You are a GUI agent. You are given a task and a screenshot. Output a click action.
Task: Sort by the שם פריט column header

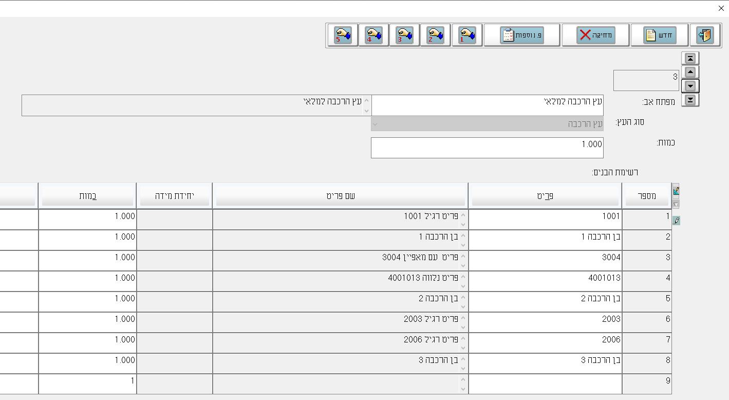[340, 196]
